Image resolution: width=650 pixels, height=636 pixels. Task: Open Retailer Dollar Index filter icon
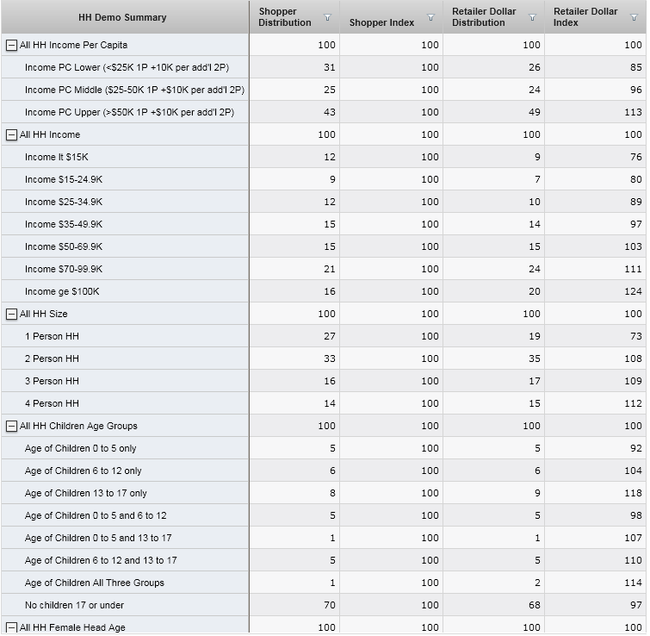tap(634, 17)
